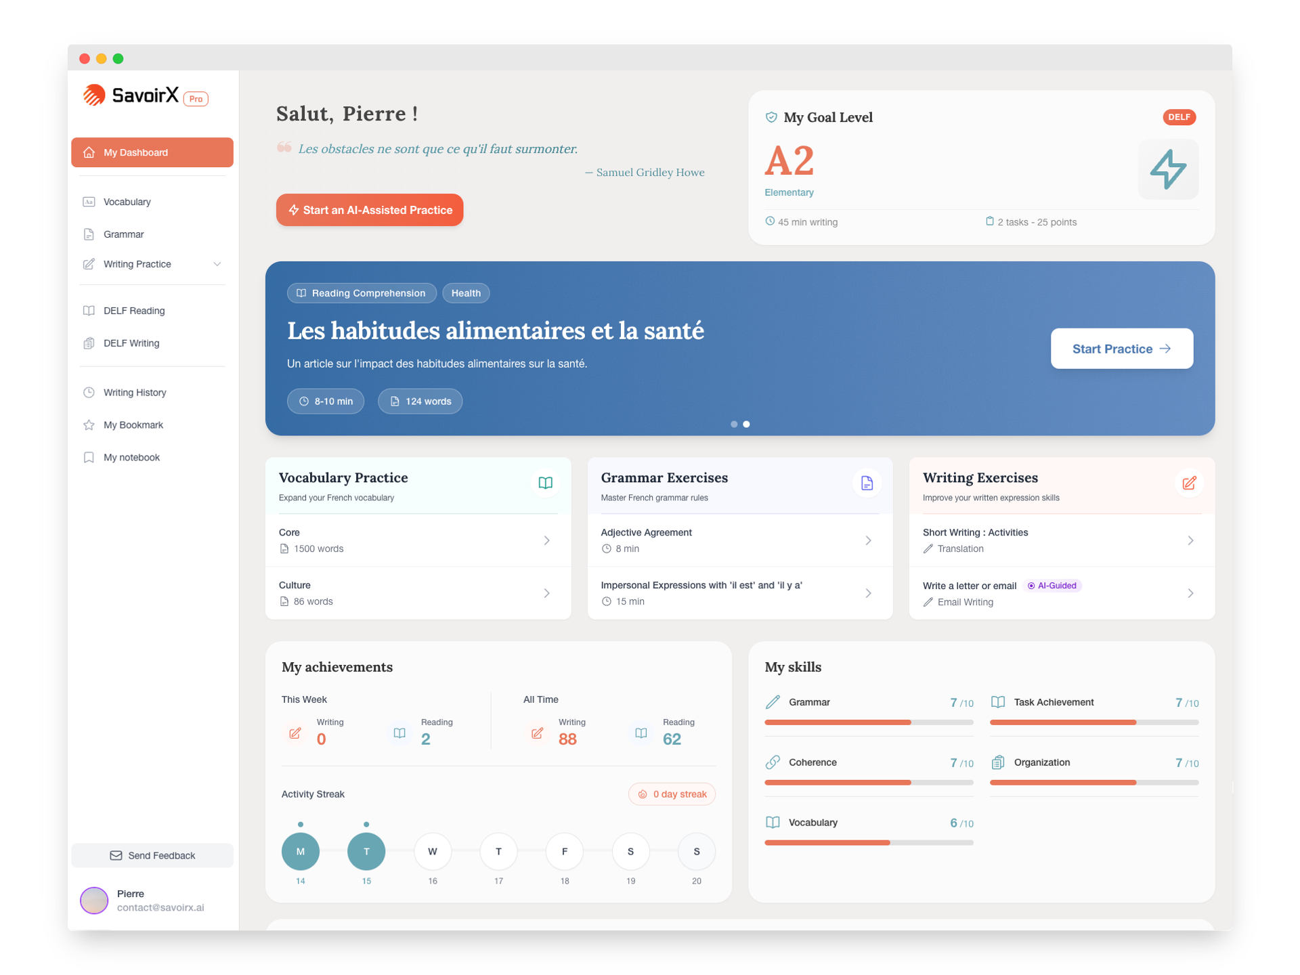Click the Vocabulary sidebar icon
Image resolution: width=1300 pixels, height=975 pixels.
(x=89, y=202)
